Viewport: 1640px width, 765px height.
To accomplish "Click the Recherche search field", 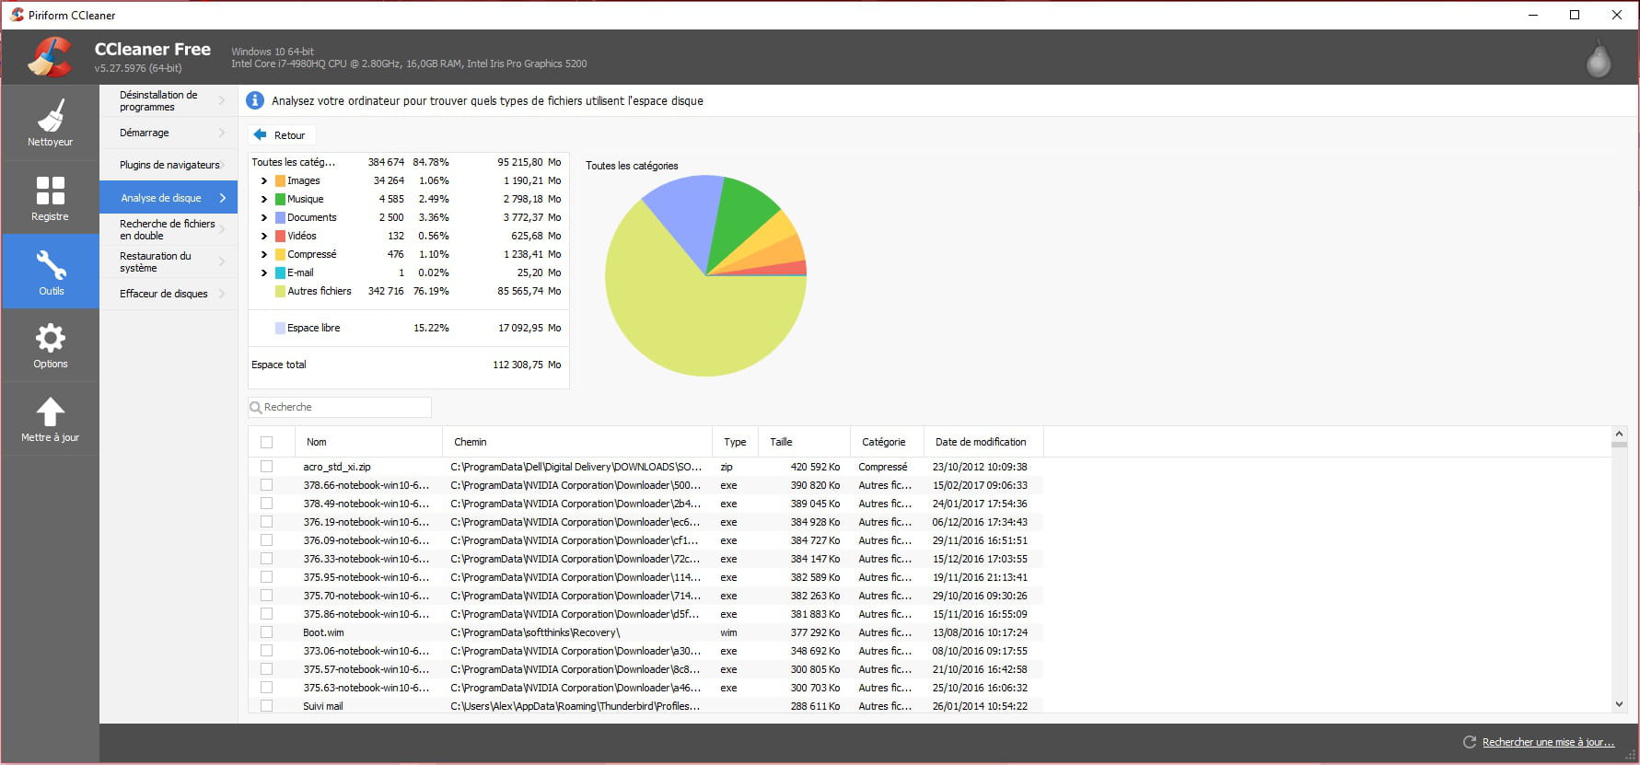I will pos(340,407).
